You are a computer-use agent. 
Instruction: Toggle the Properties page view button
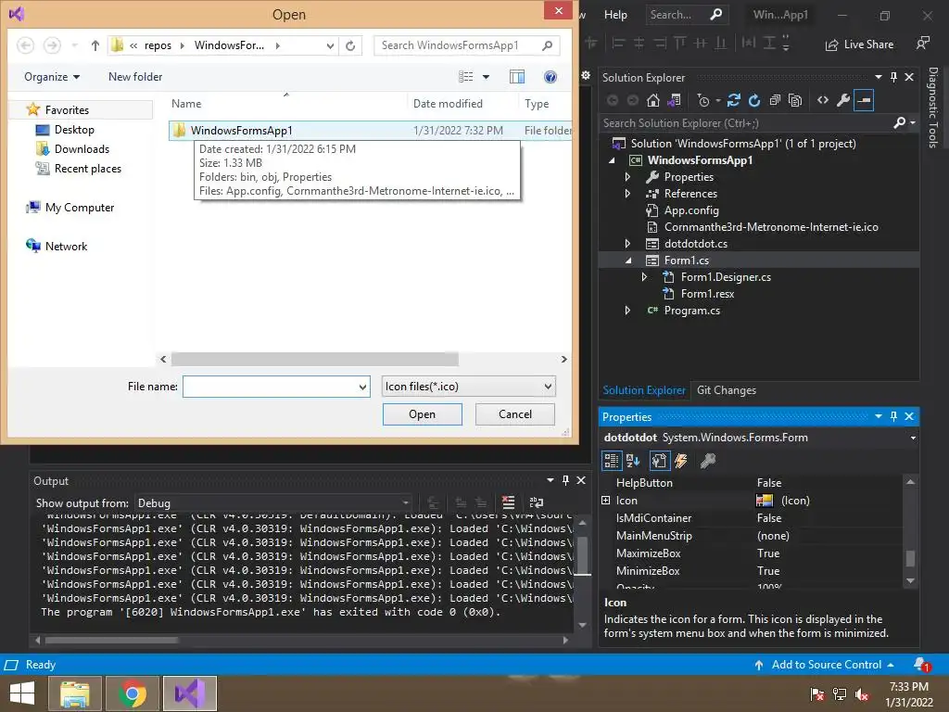[x=659, y=461]
